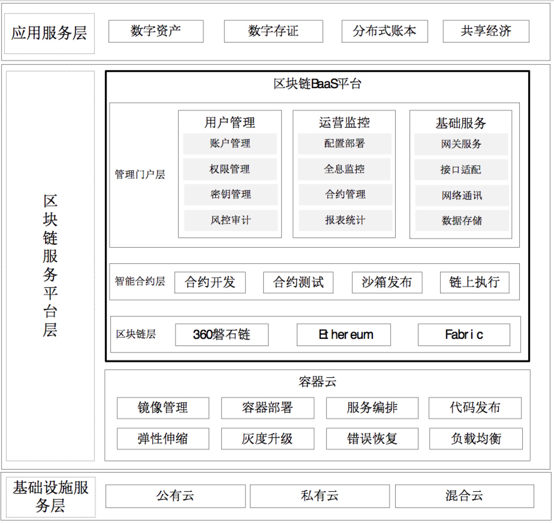
Task: Click the 合约测试 box
Action: point(298,282)
